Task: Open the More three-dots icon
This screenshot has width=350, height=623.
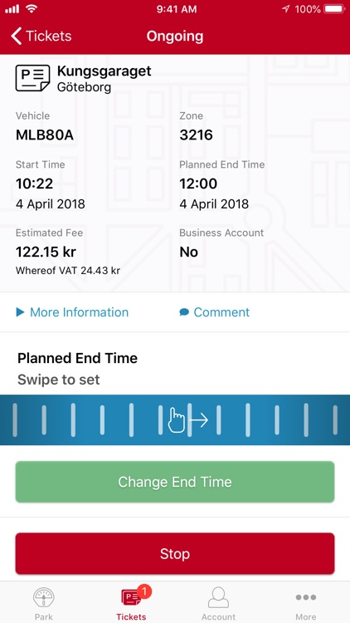Action: pos(305,597)
